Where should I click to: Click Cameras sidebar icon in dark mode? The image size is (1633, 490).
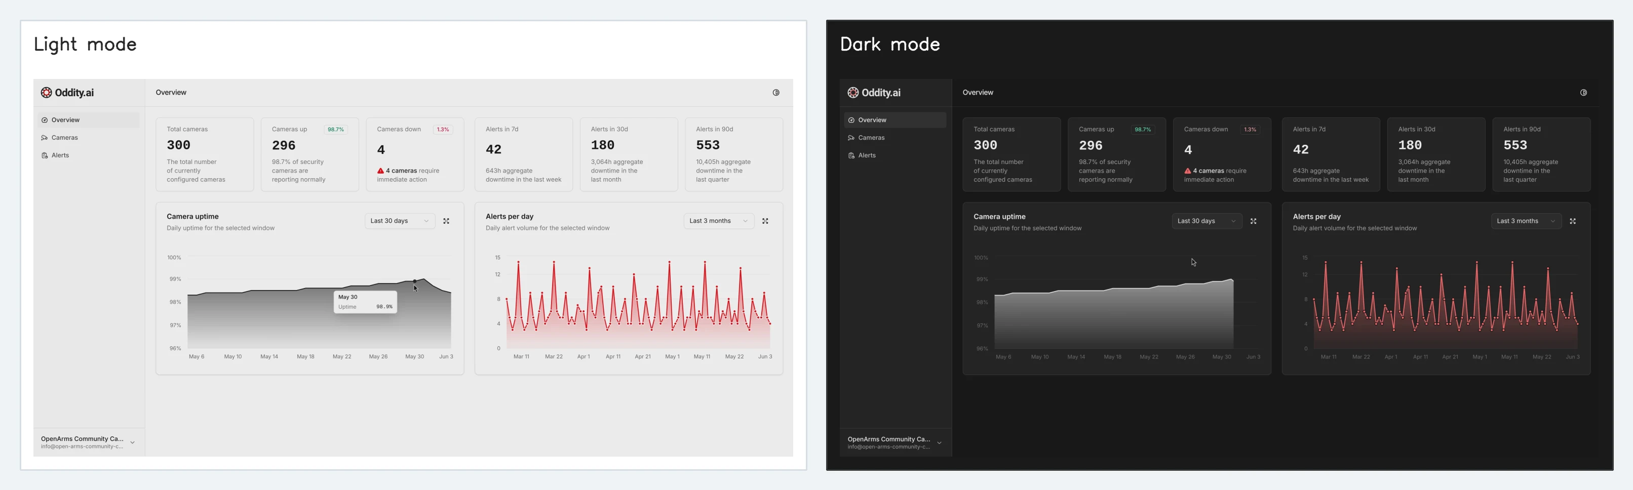point(851,138)
